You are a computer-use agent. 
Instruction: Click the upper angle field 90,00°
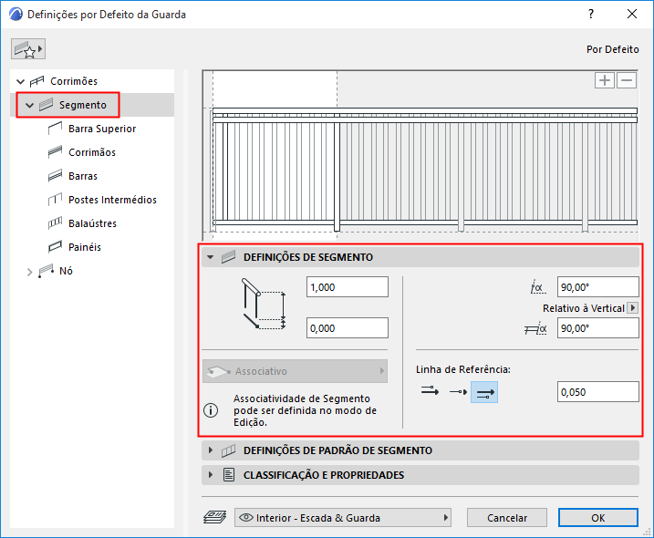pos(598,287)
